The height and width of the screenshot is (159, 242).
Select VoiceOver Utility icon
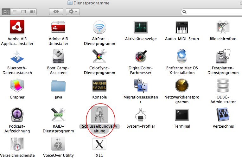(x=58, y=144)
